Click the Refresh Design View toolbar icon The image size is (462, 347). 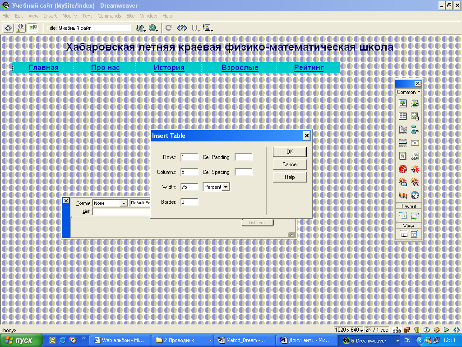click(x=169, y=28)
